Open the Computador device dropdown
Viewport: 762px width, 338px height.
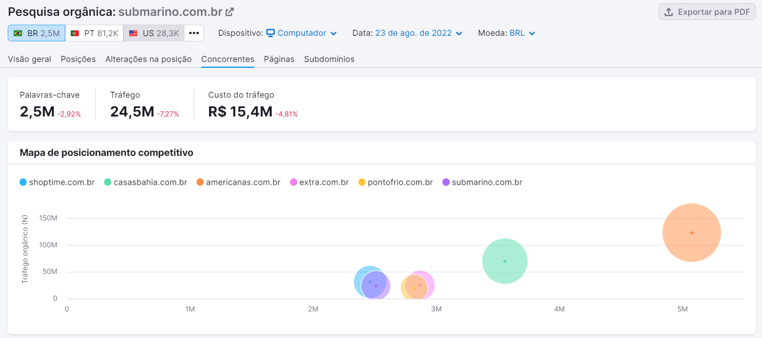(301, 33)
